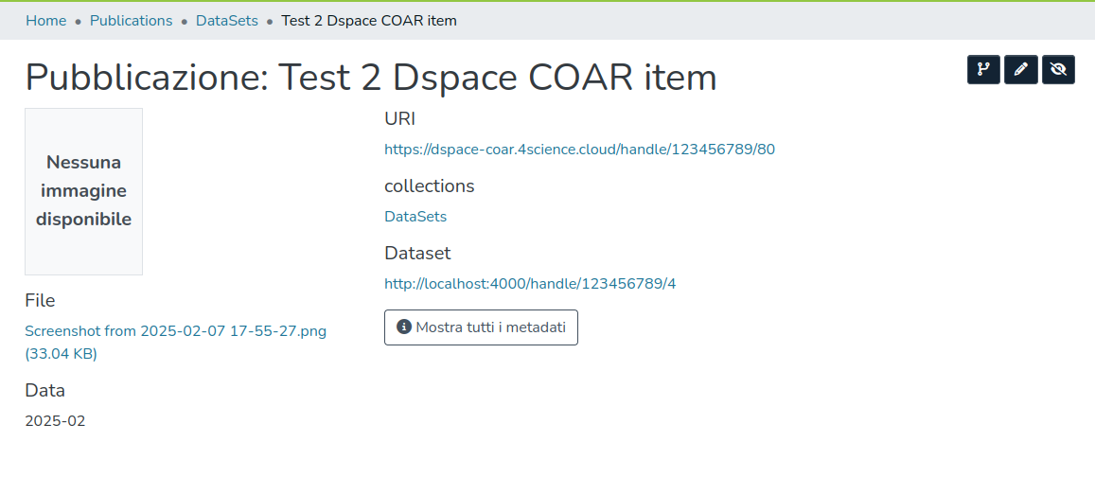Viewport: 1095px width, 495px height.
Task: Follow the localhost:4000 handle Dataset link
Action: pyautogui.click(x=530, y=284)
